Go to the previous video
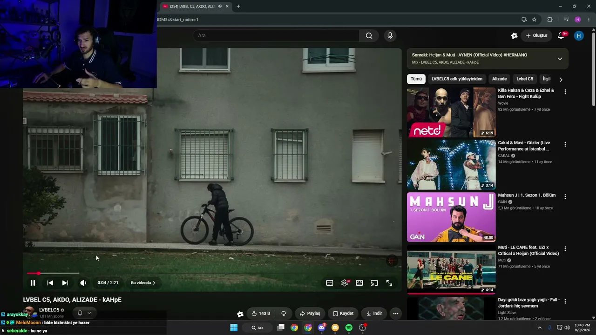596x335 pixels. 50,283
